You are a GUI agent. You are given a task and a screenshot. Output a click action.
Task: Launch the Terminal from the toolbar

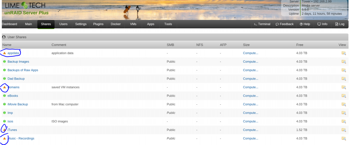(262, 24)
